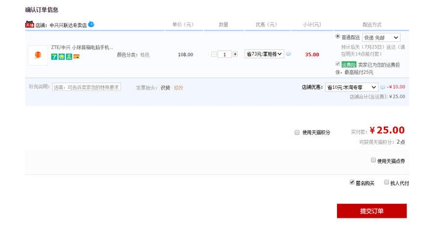Click the -¥10.00 discount amount

[396, 87]
